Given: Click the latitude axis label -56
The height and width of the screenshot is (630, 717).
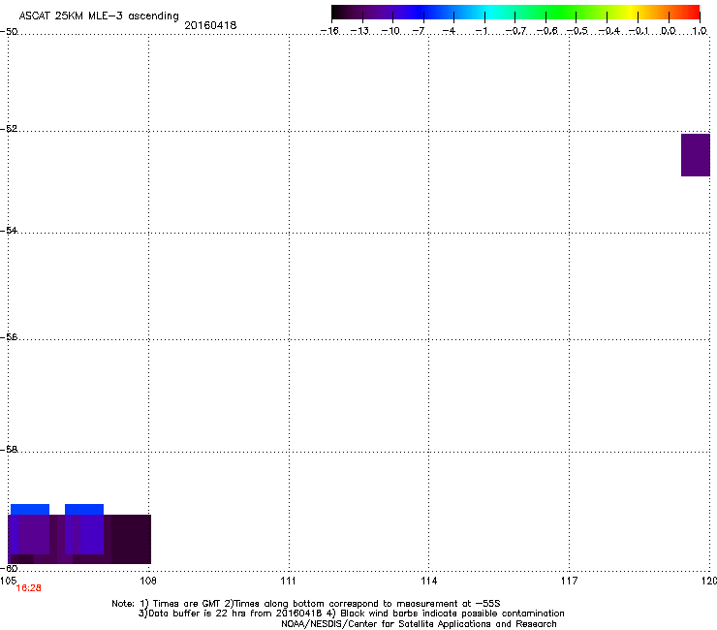Looking at the screenshot, I should point(9,336).
